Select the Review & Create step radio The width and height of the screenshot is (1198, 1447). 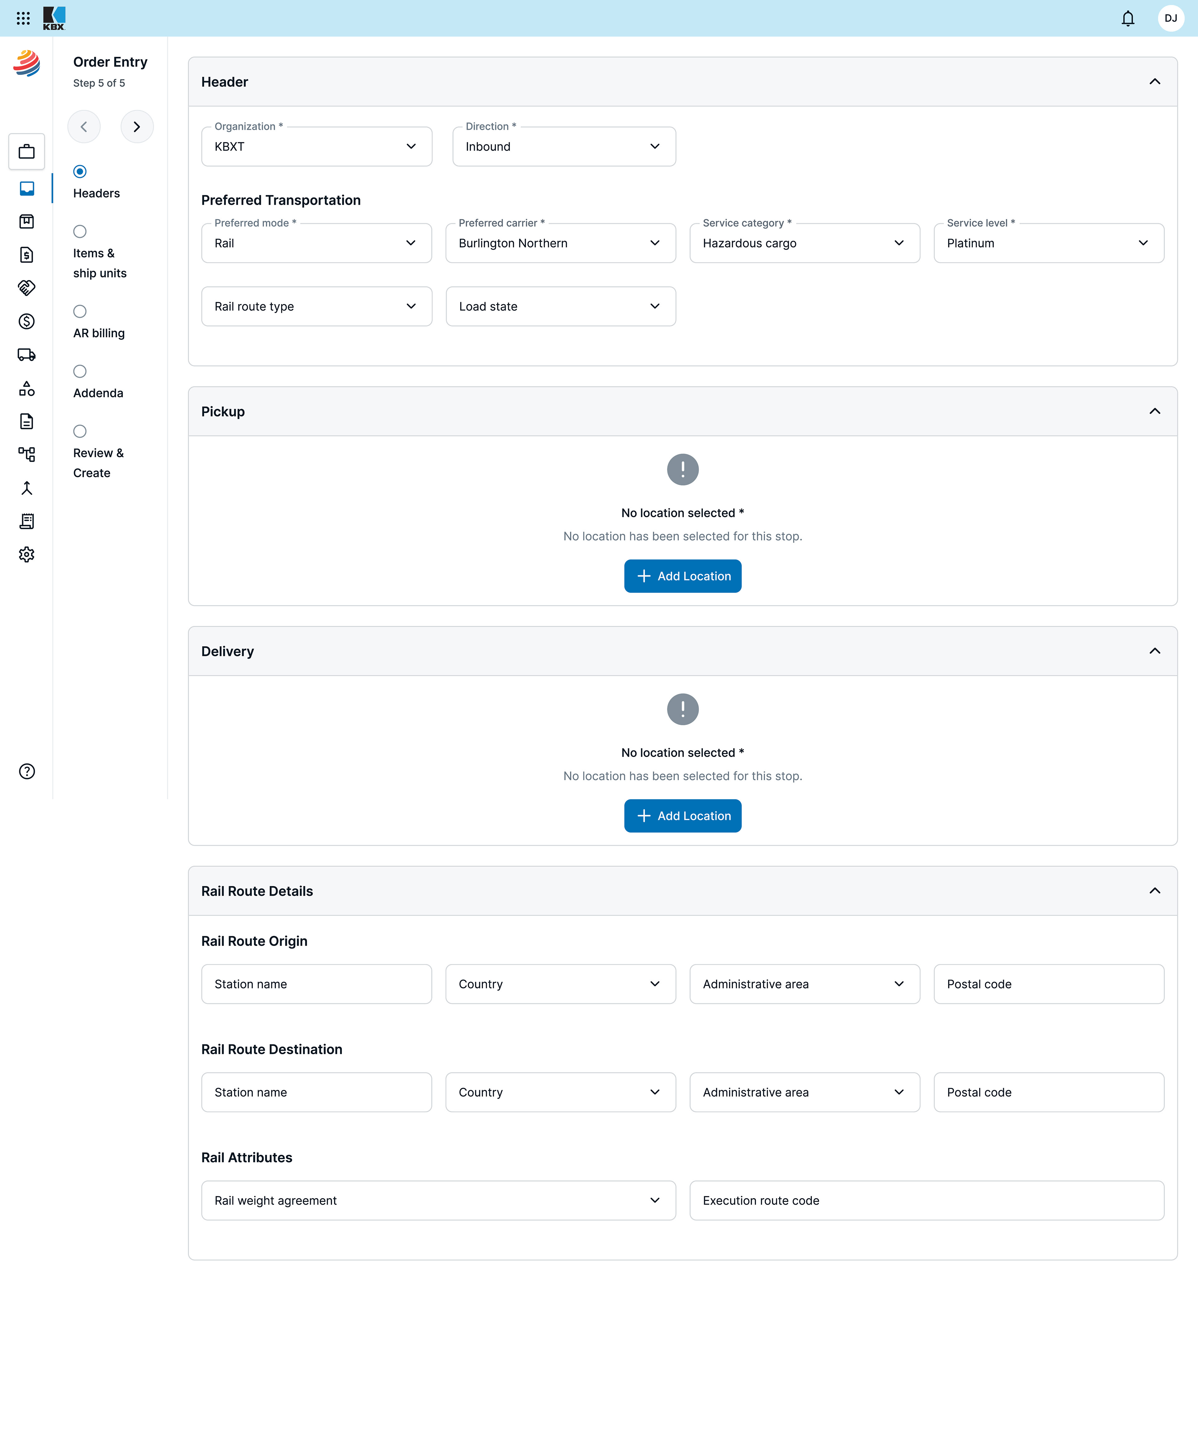pos(80,431)
